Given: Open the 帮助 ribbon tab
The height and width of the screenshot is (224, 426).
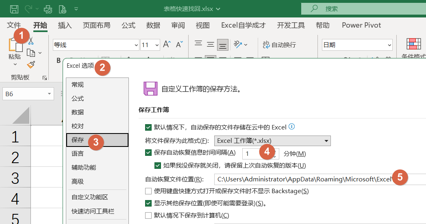Looking at the screenshot, I should (322, 25).
